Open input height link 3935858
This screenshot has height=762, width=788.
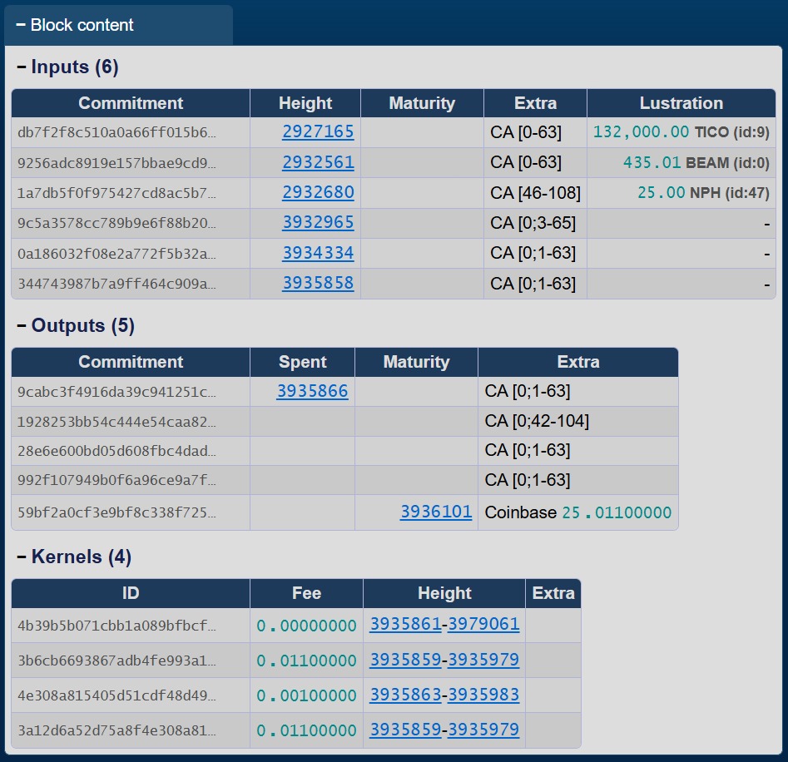pos(318,283)
